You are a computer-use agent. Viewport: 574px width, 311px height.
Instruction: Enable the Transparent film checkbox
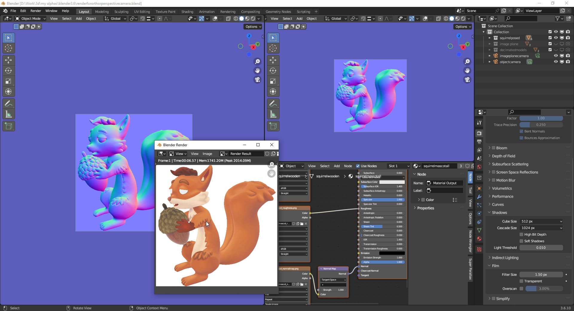(521, 281)
